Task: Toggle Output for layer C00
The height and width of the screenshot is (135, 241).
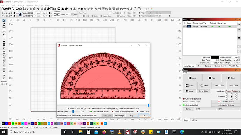Action: click(213, 26)
